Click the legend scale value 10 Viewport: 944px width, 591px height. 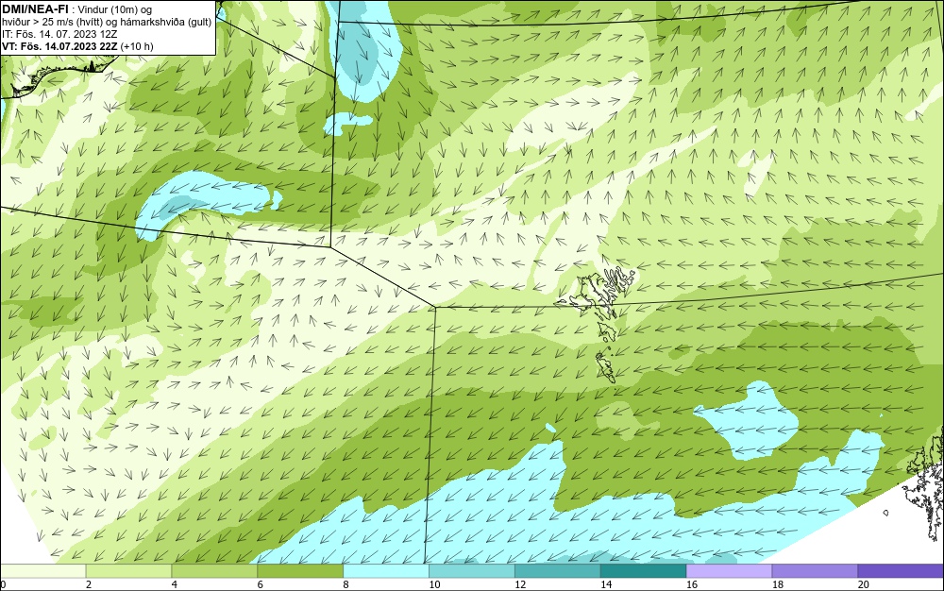[x=434, y=584]
